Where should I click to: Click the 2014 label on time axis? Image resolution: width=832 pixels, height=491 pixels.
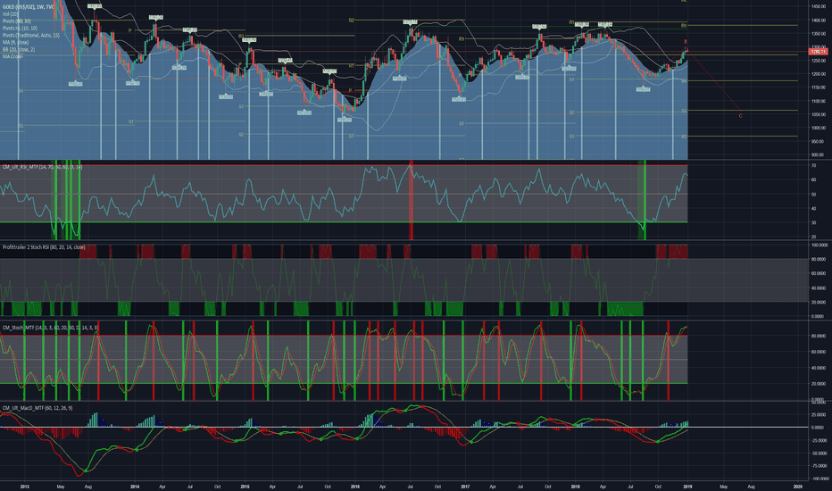click(x=135, y=487)
